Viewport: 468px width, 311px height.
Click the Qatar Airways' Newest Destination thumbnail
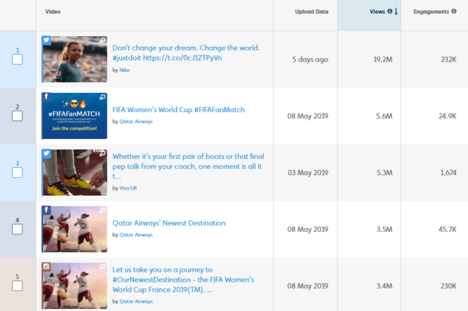[x=74, y=229]
